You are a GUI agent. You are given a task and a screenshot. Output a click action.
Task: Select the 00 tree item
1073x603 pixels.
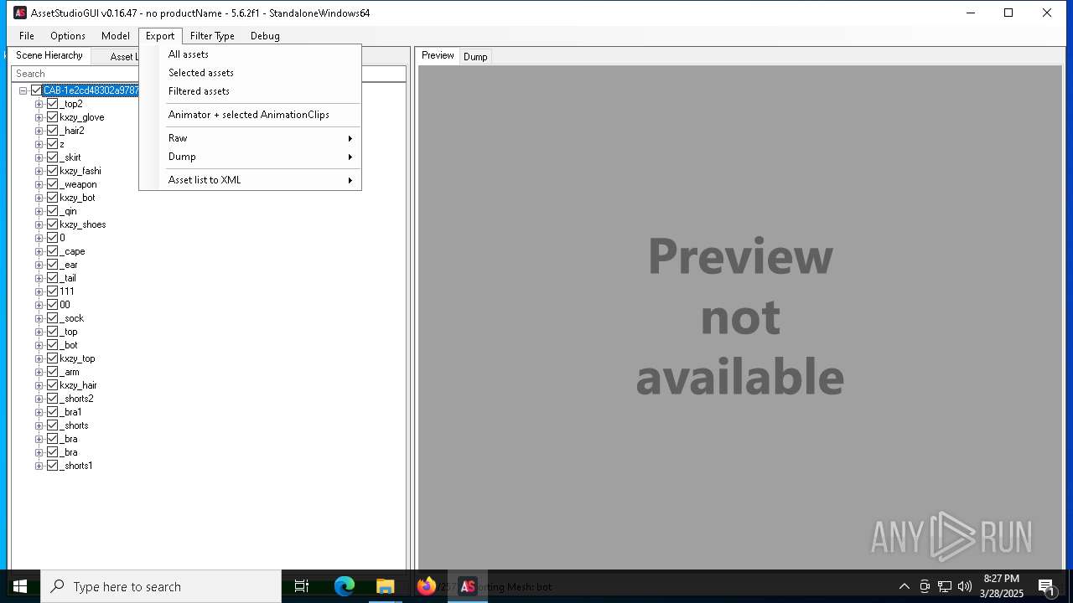click(65, 305)
